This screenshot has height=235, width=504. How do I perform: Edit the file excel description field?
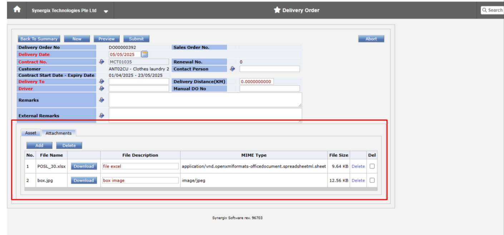click(x=140, y=166)
